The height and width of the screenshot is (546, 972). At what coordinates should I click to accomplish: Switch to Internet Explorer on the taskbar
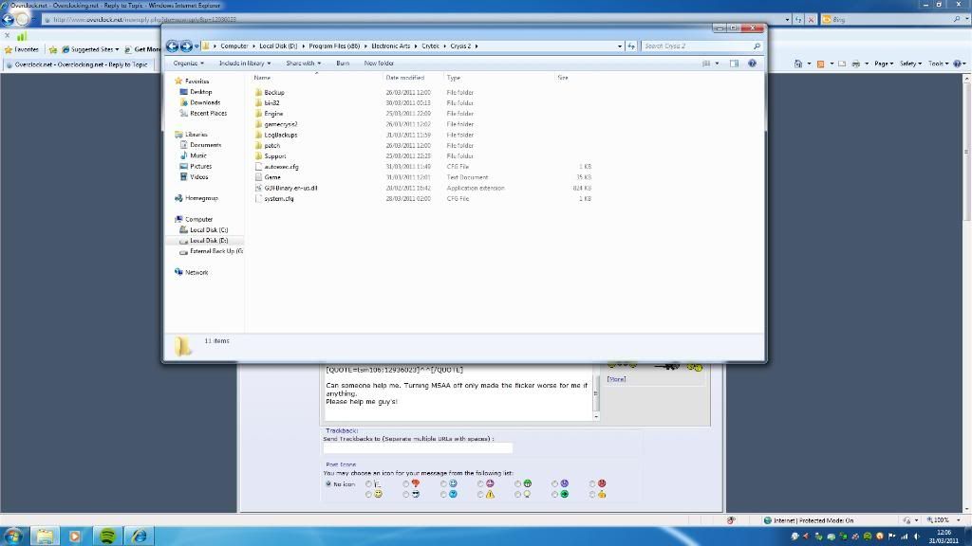pos(139,537)
